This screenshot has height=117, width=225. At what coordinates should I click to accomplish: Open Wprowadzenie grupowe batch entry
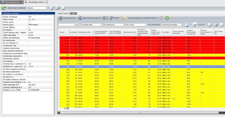(90, 18)
